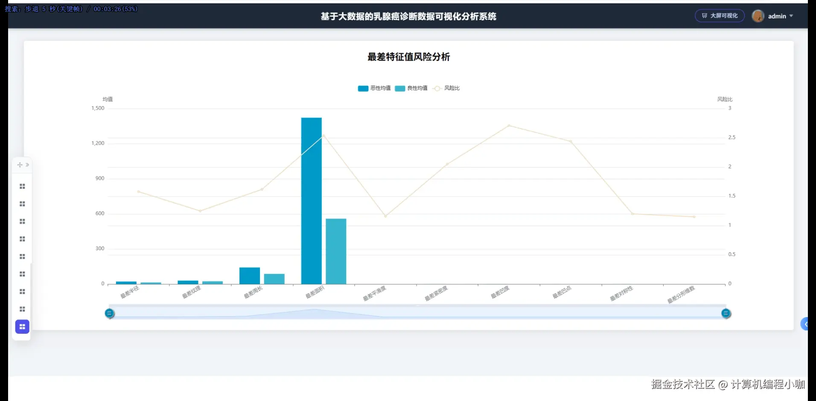Open the admin account dropdown arrow

coord(791,16)
